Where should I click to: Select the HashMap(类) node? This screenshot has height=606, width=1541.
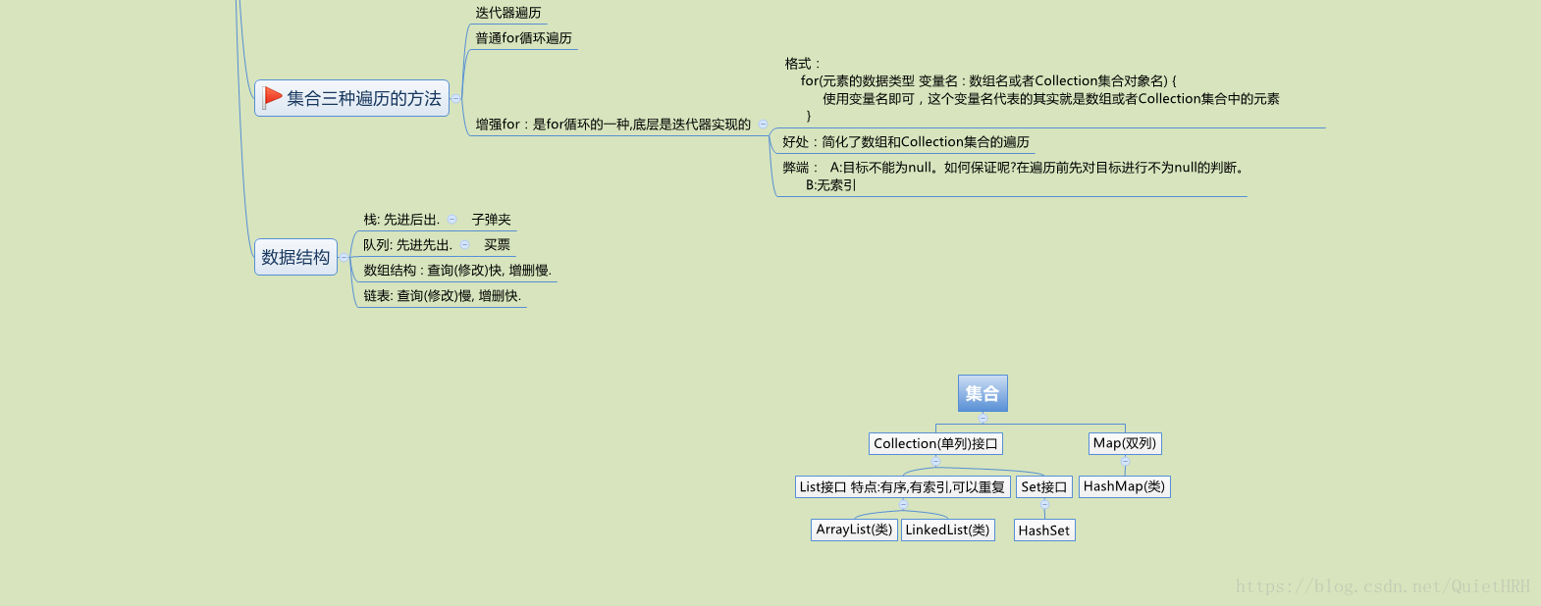(x=1125, y=486)
